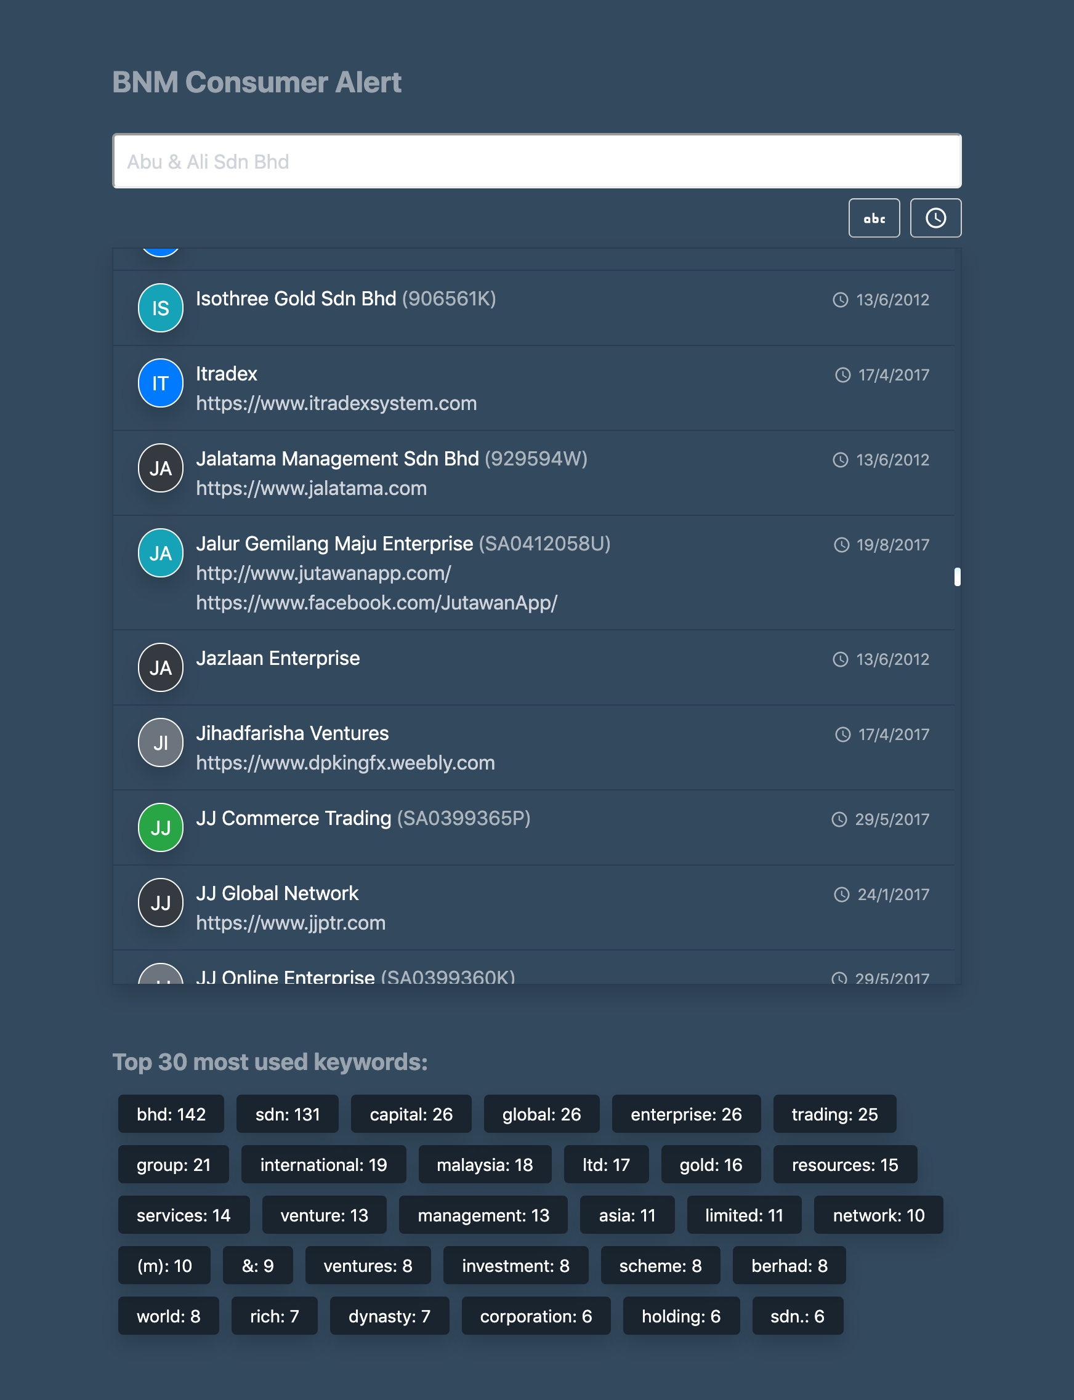Click the JA avatar for Jazlaan Enterprise
This screenshot has width=1074, height=1400.
(161, 667)
